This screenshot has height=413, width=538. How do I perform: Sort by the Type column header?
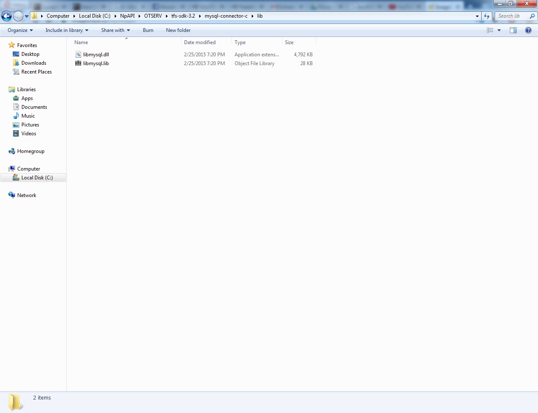pyautogui.click(x=257, y=42)
